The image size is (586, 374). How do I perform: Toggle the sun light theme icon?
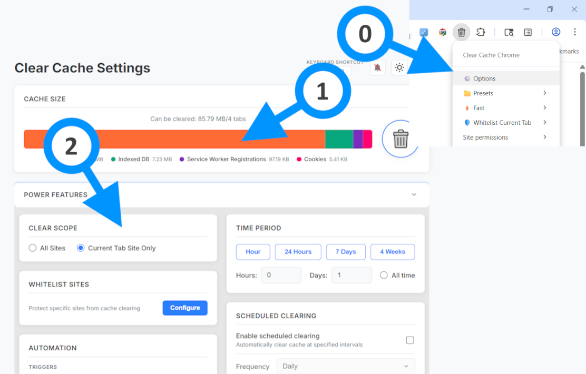tap(399, 67)
